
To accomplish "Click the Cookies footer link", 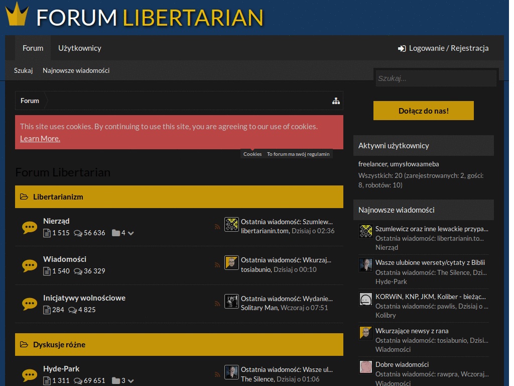I will [x=252, y=154].
